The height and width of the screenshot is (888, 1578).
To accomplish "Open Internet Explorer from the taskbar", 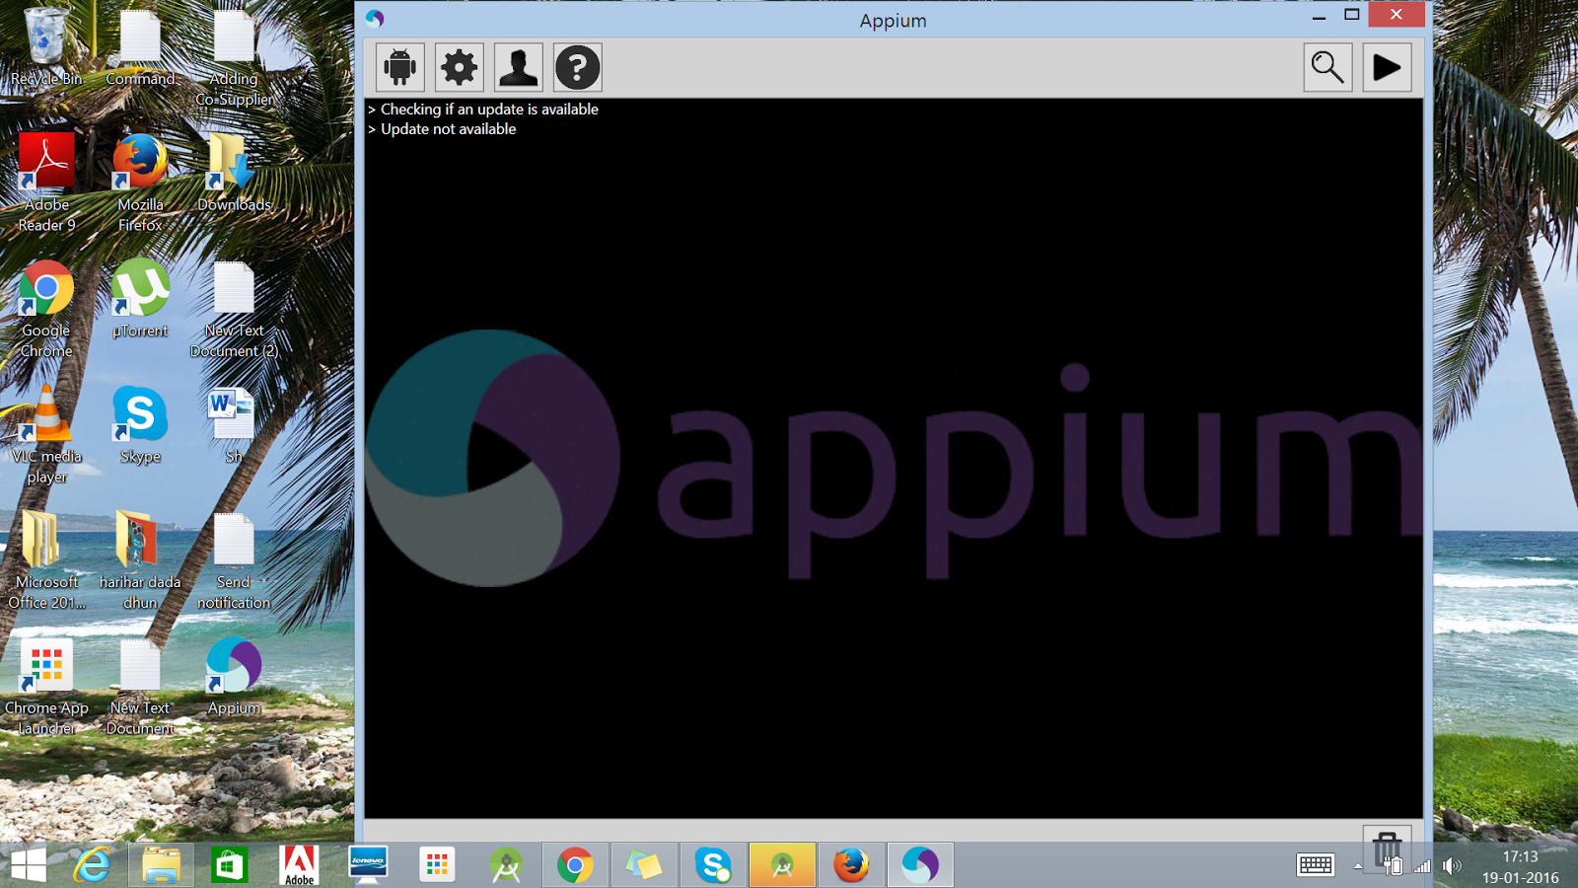I will point(93,865).
